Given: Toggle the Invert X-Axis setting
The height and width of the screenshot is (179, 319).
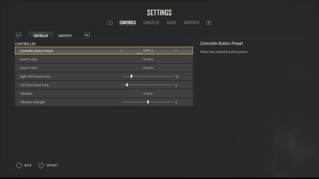Looking at the screenshot, I should (x=104, y=59).
